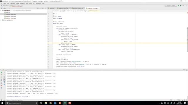Switch to PyCharm in the taskbar

pos(65,103)
